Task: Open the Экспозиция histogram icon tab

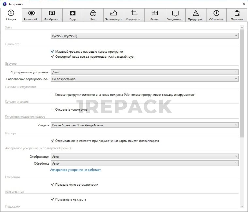Action: tap(114, 15)
